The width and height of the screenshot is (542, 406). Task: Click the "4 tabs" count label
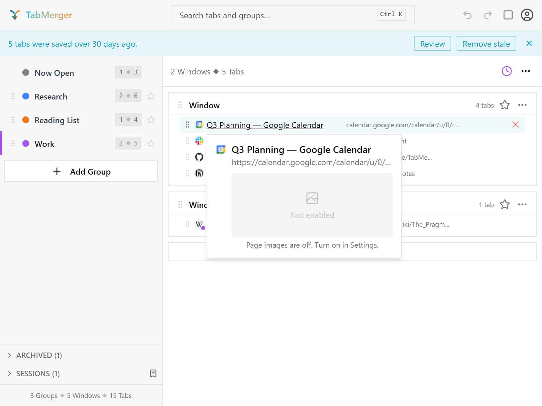coord(485,105)
